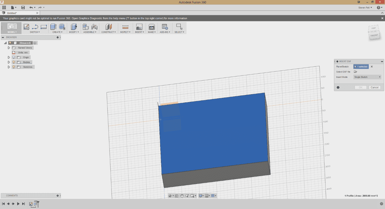The image size is (385, 209).
Task: Close the Untitled* tab
Action: (x=37, y=13)
